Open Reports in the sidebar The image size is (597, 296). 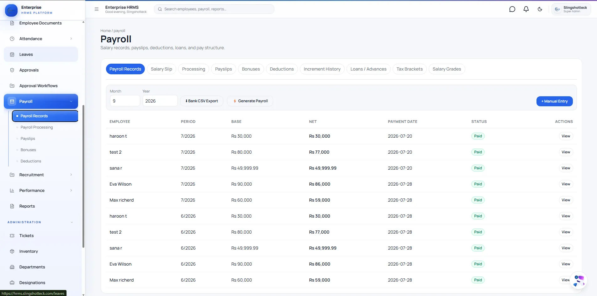pyautogui.click(x=41, y=206)
